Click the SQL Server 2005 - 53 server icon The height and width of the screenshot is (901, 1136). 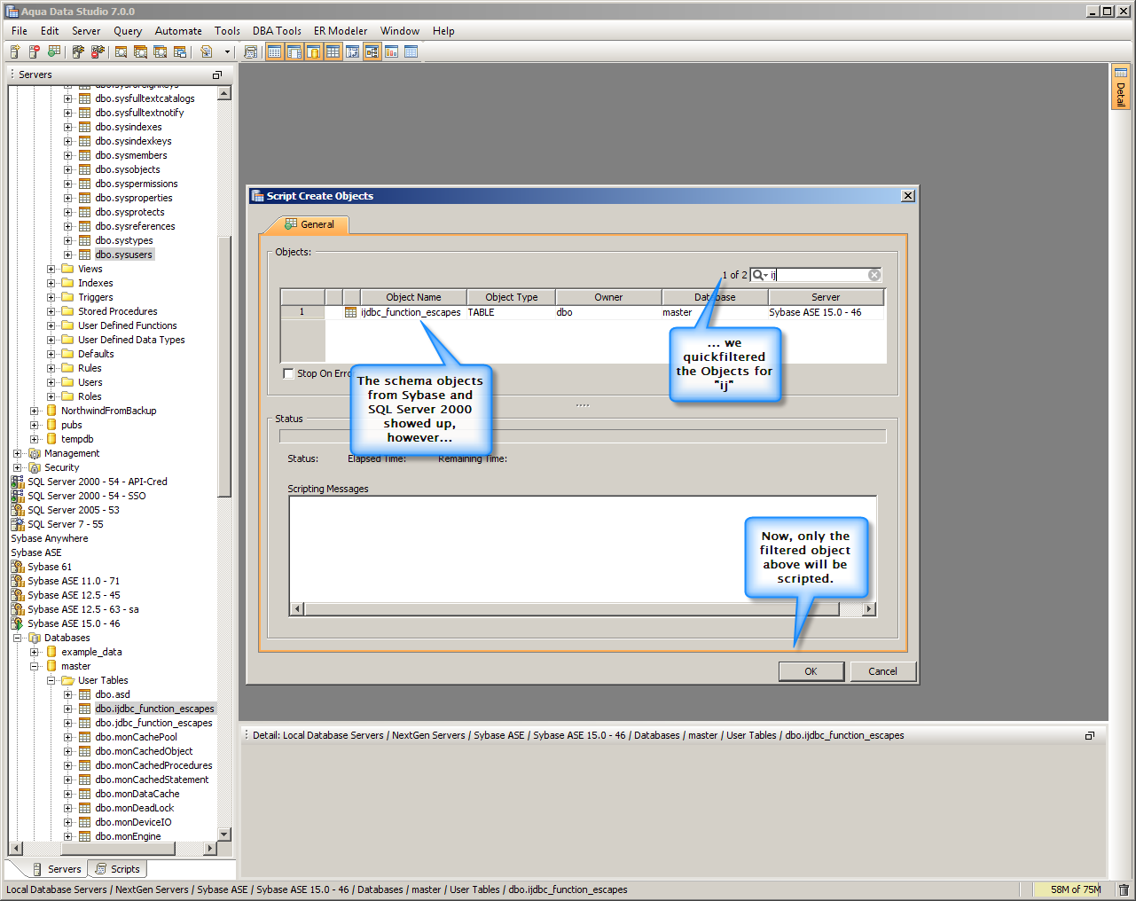pyautogui.click(x=18, y=510)
